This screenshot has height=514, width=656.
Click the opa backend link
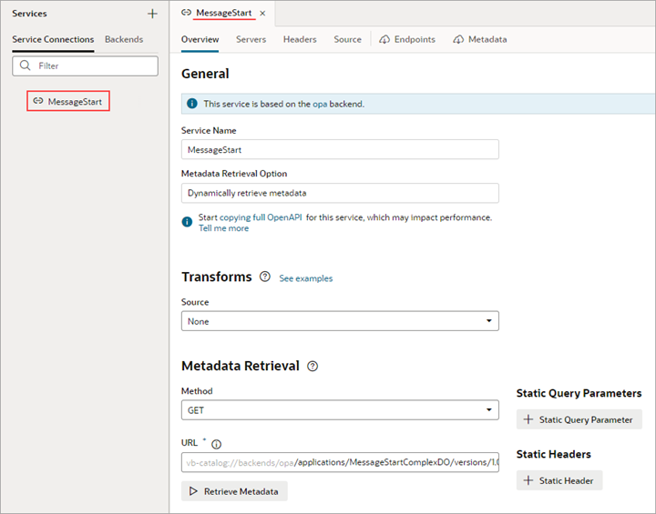pyautogui.click(x=320, y=104)
